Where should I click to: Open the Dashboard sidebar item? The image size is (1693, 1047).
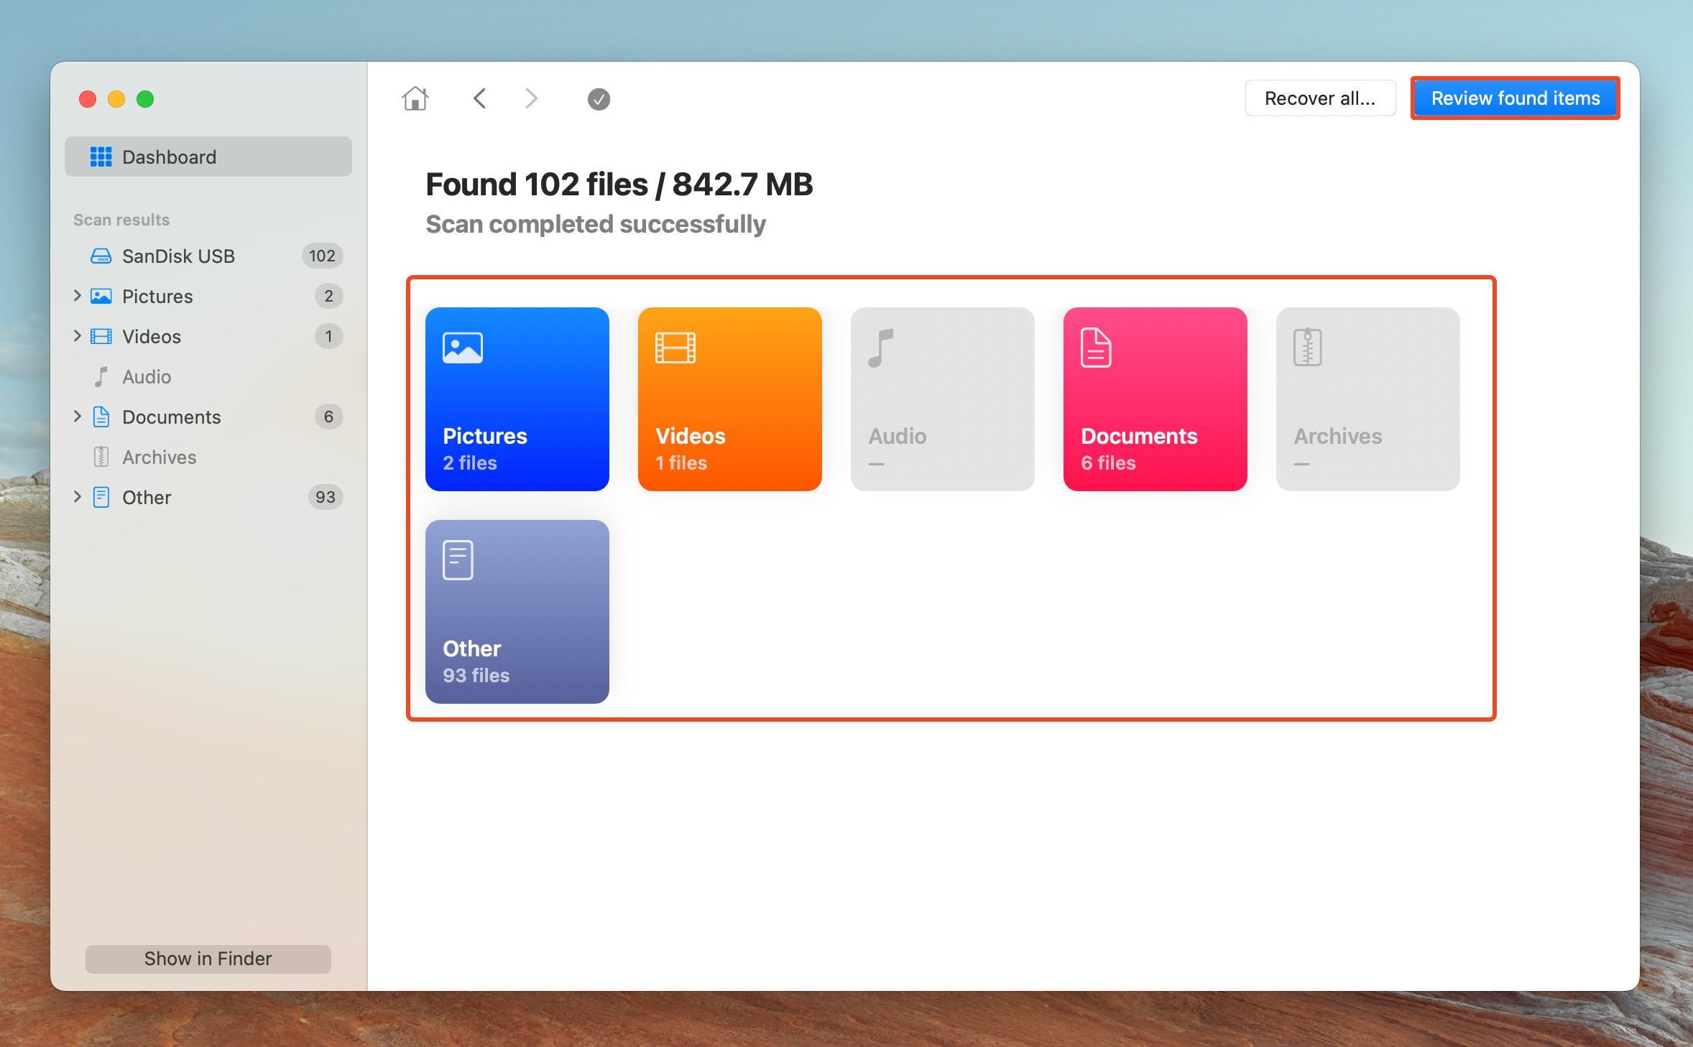click(x=208, y=157)
